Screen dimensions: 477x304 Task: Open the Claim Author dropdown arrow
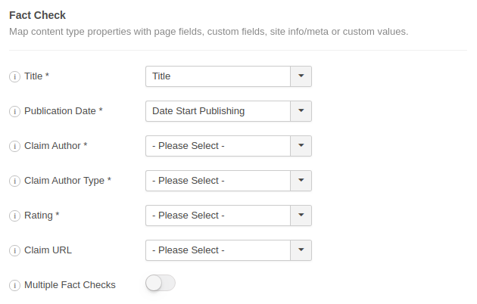(301, 146)
